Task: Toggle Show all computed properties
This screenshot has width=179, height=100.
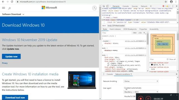Action: (168, 59)
